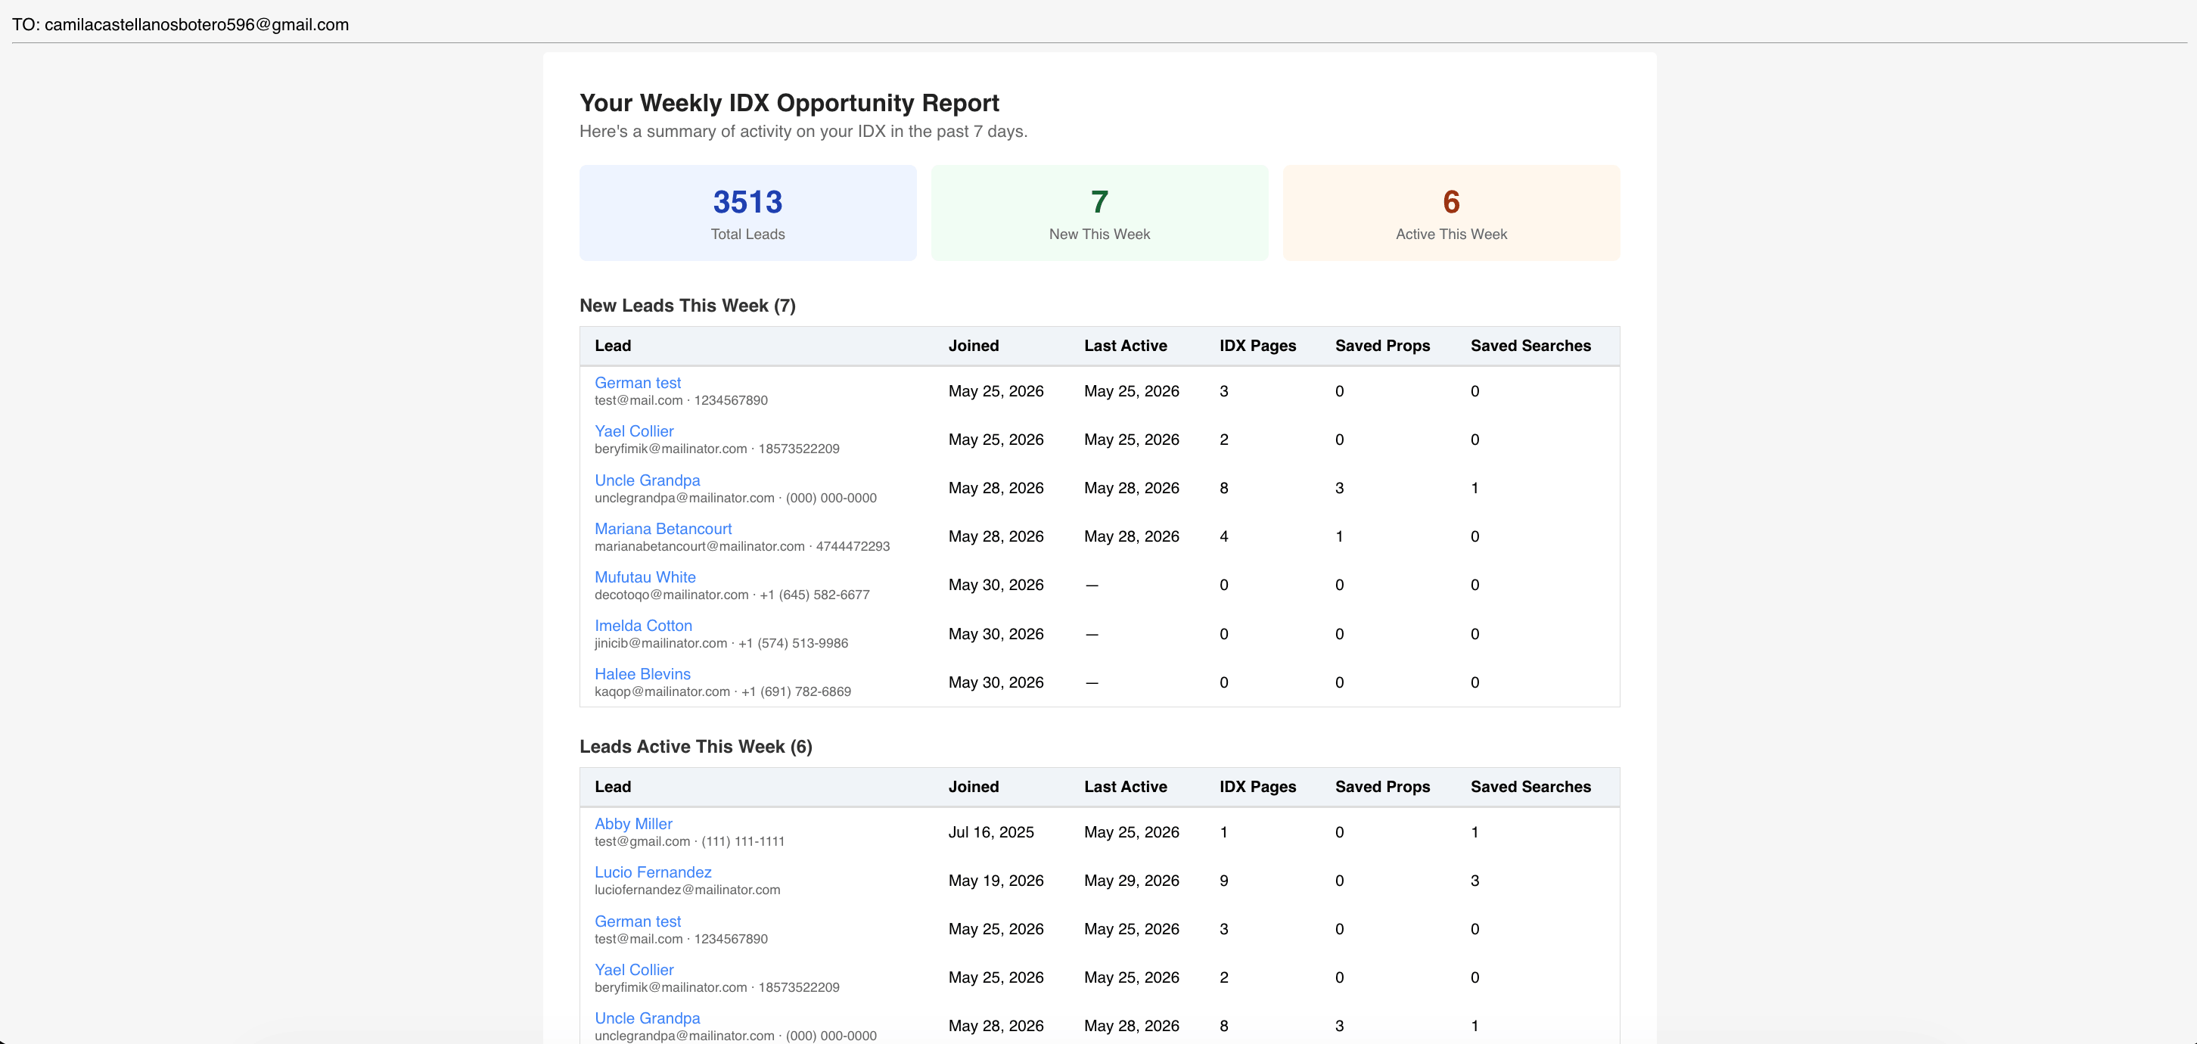
Task: Select the 6 Active This Week card
Action: click(x=1451, y=213)
